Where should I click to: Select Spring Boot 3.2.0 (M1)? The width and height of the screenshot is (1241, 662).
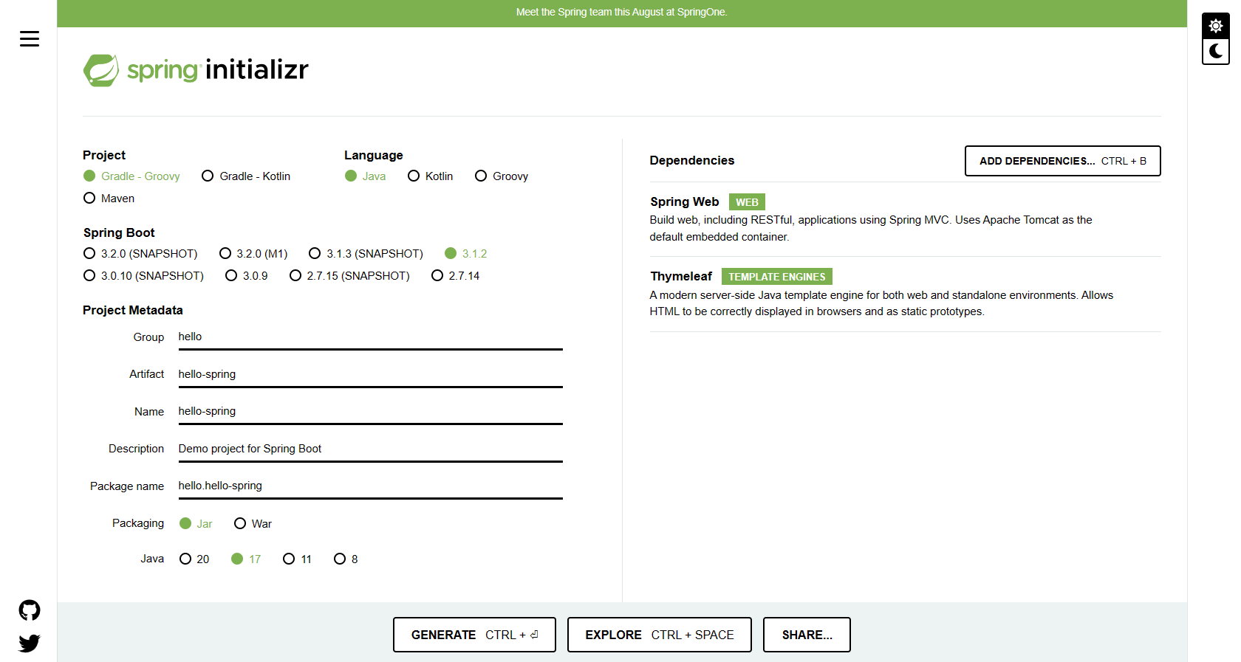[253, 253]
